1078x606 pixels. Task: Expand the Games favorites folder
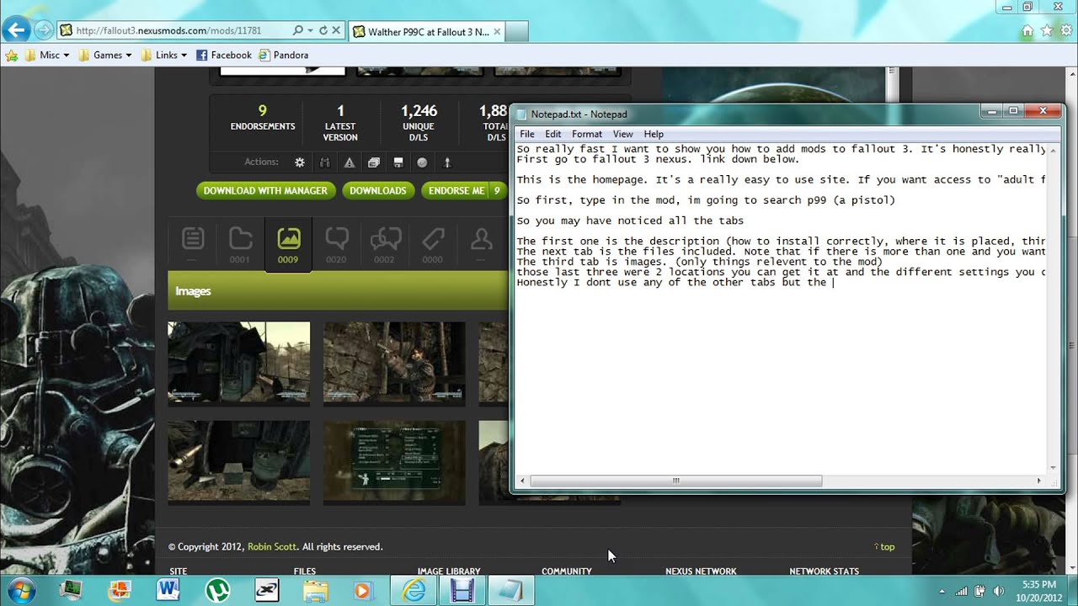click(x=104, y=55)
